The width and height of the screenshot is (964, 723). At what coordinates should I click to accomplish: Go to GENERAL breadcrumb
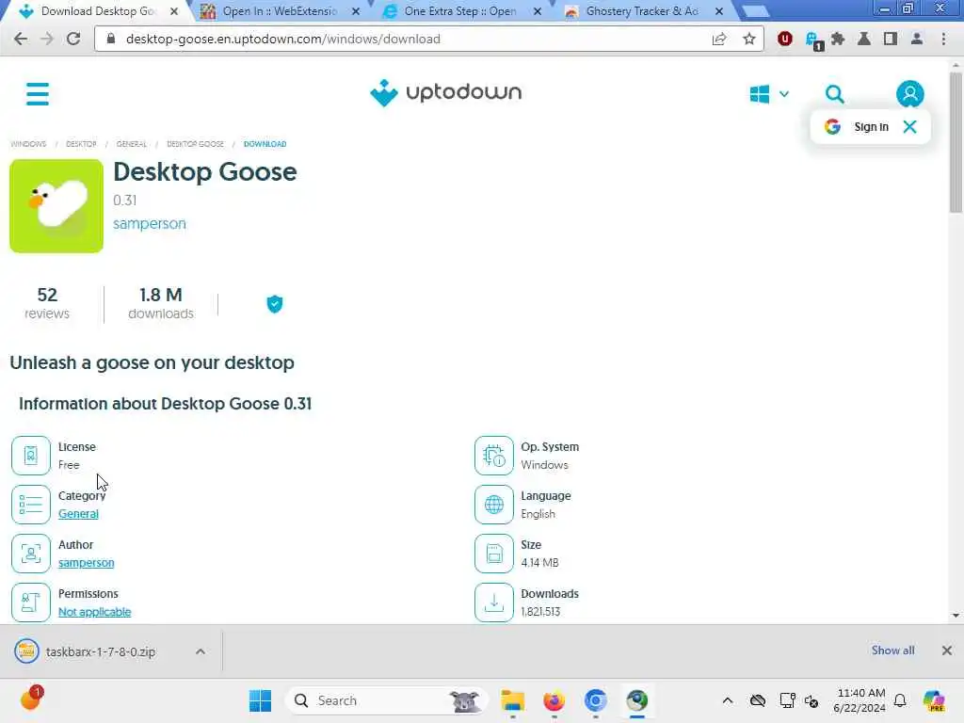[132, 144]
